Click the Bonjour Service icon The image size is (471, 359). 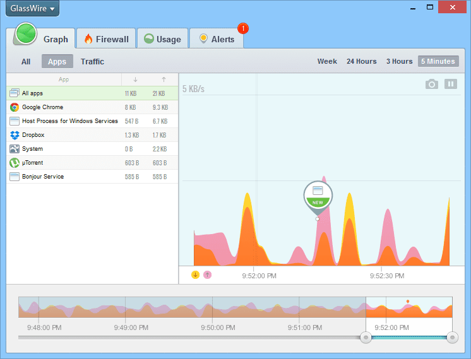15,177
